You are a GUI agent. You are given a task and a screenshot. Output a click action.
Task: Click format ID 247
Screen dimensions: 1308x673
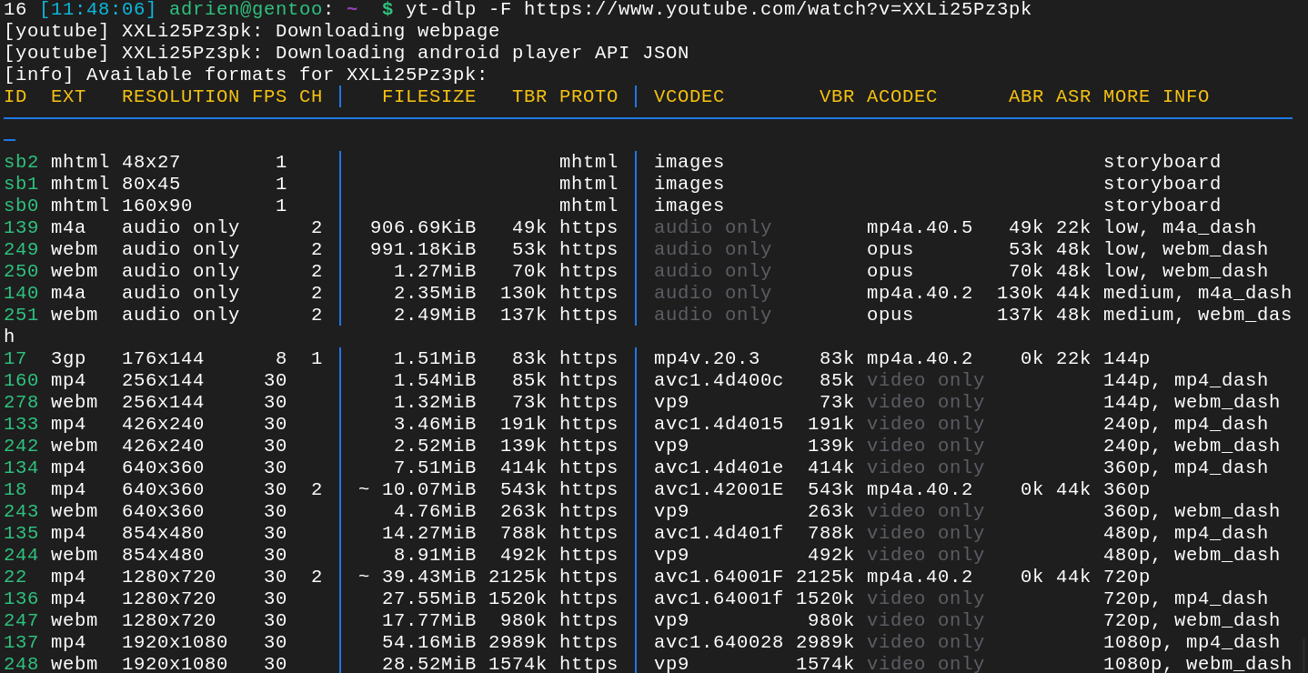coord(21,620)
